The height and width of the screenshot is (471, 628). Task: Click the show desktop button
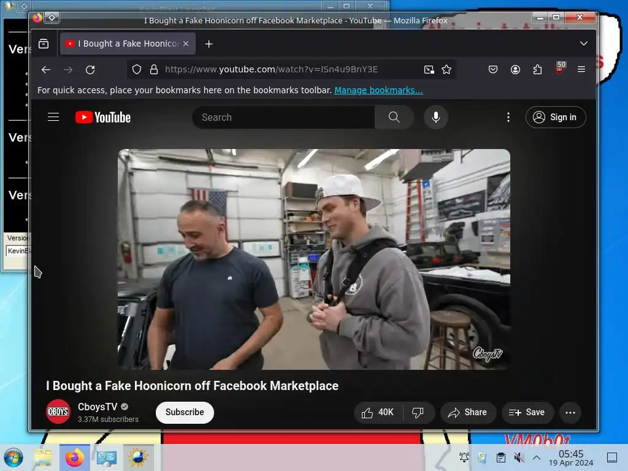(x=613, y=458)
